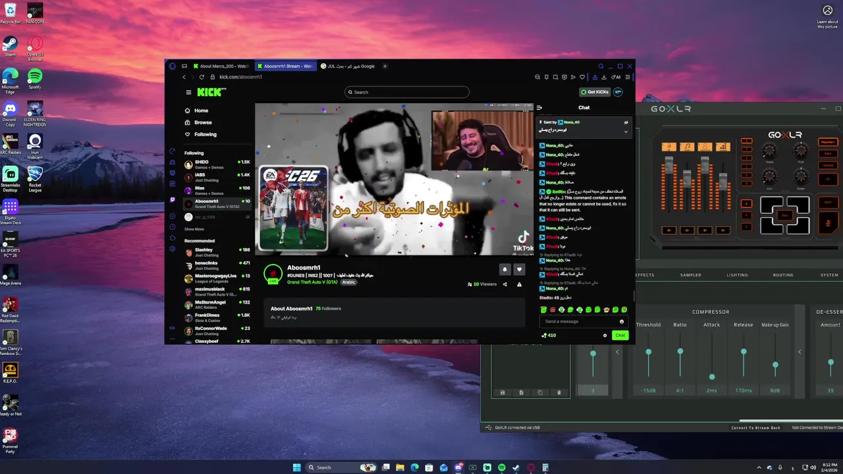Open Opera downloads icon
This screenshot has height=474, width=843.
click(x=604, y=77)
